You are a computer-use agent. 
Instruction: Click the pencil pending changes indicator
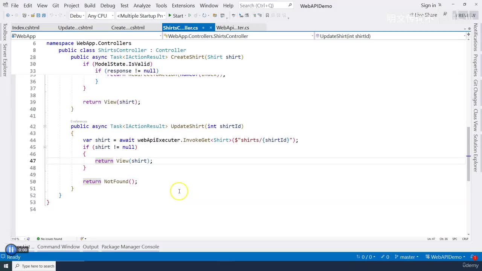click(x=385, y=257)
